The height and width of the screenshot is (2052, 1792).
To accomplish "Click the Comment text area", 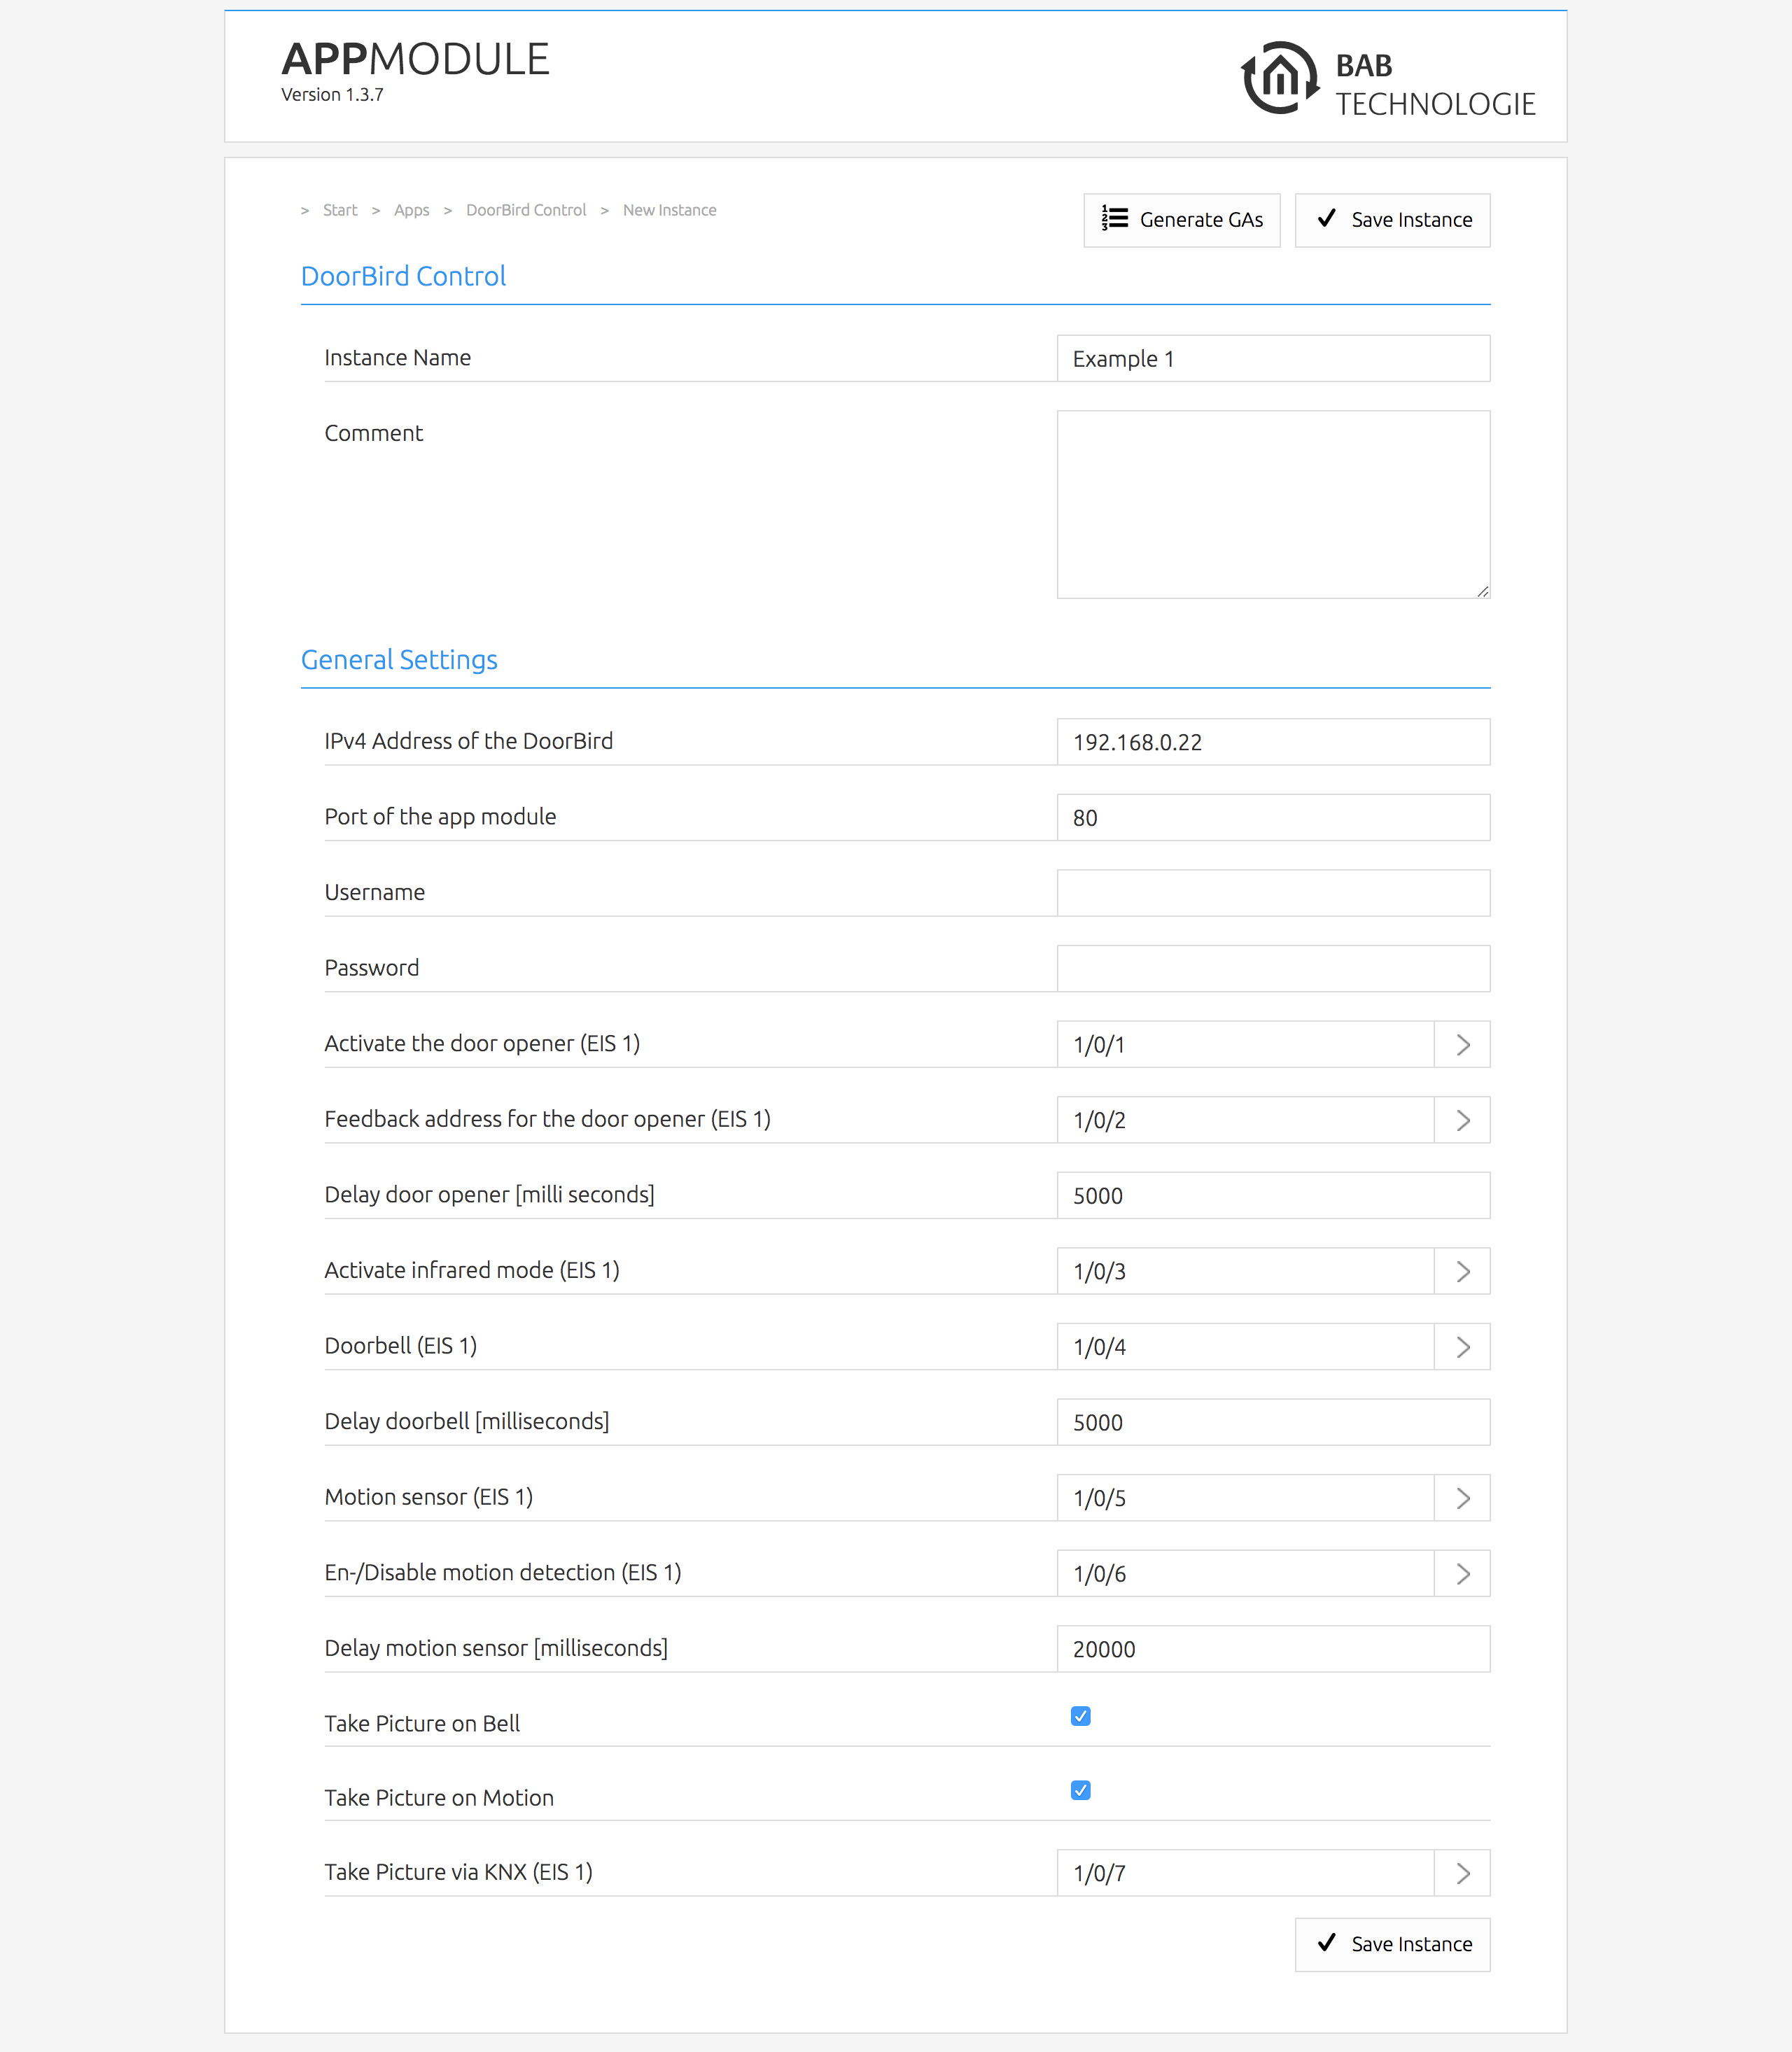I will (1273, 505).
